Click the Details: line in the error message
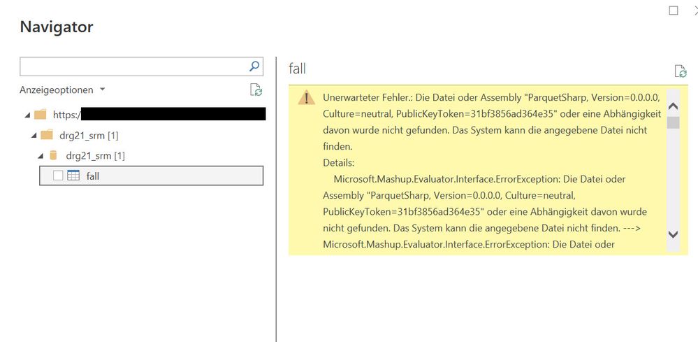 [339, 163]
